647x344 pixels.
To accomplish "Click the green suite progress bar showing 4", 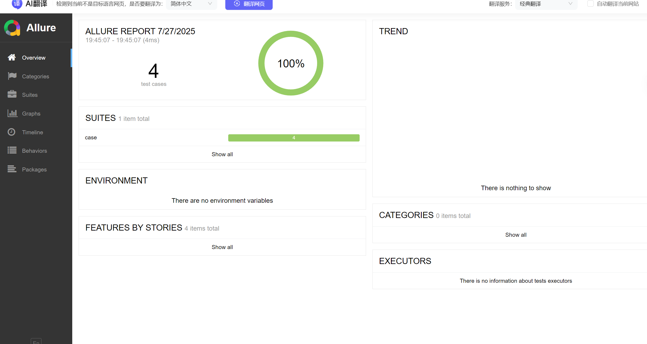I will [294, 138].
